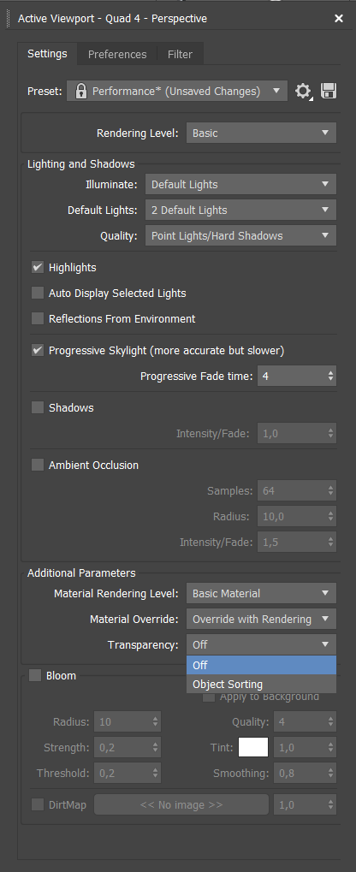Viewport: 356px width, 872px height.
Task: Close the Active Viewport dialog
Action: pyautogui.click(x=339, y=18)
